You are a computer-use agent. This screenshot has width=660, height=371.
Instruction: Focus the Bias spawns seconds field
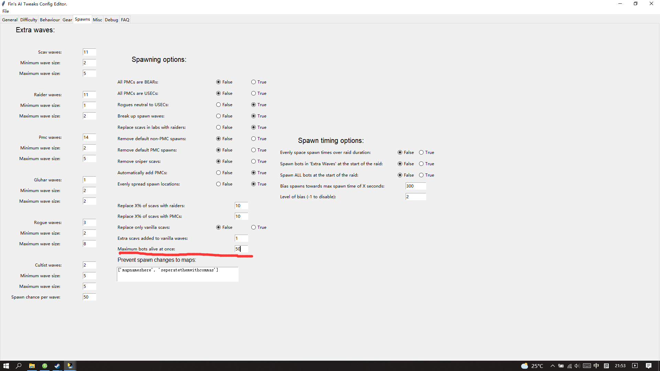tap(415, 186)
